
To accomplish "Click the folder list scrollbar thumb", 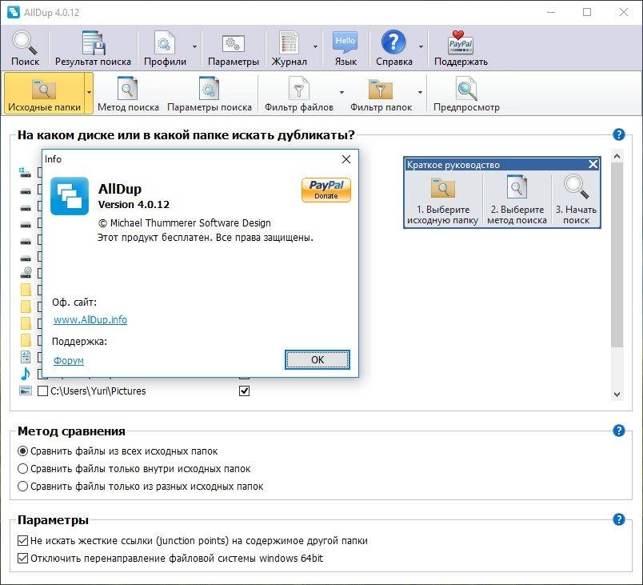I will tap(617, 255).
